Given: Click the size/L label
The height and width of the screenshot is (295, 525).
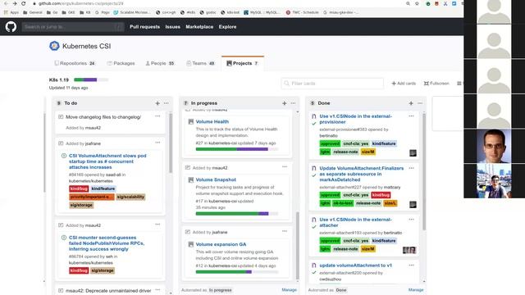Looking at the screenshot, I should (x=390, y=203).
